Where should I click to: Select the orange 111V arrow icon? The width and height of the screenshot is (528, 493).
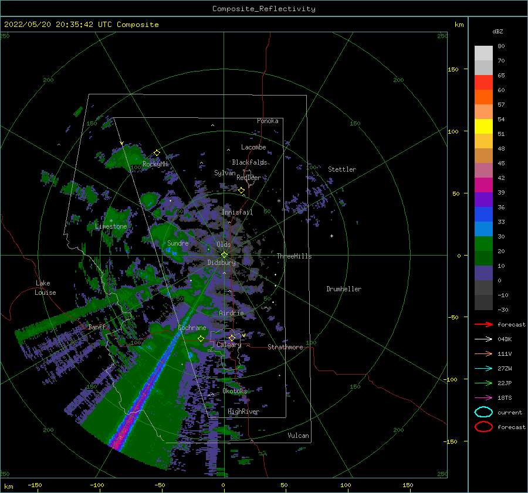click(483, 353)
